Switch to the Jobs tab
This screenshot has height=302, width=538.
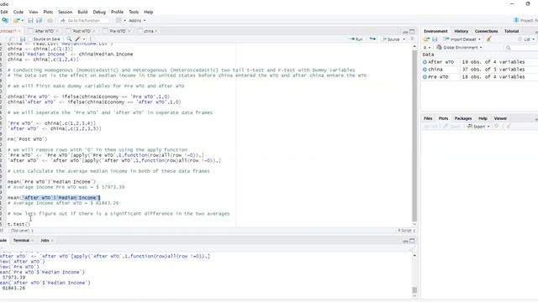(x=45, y=241)
